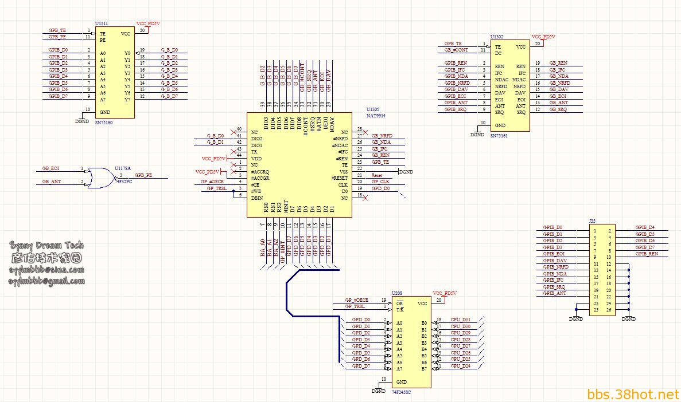Click the SN75161 part name text
681x402 pixels.
tap(499, 136)
